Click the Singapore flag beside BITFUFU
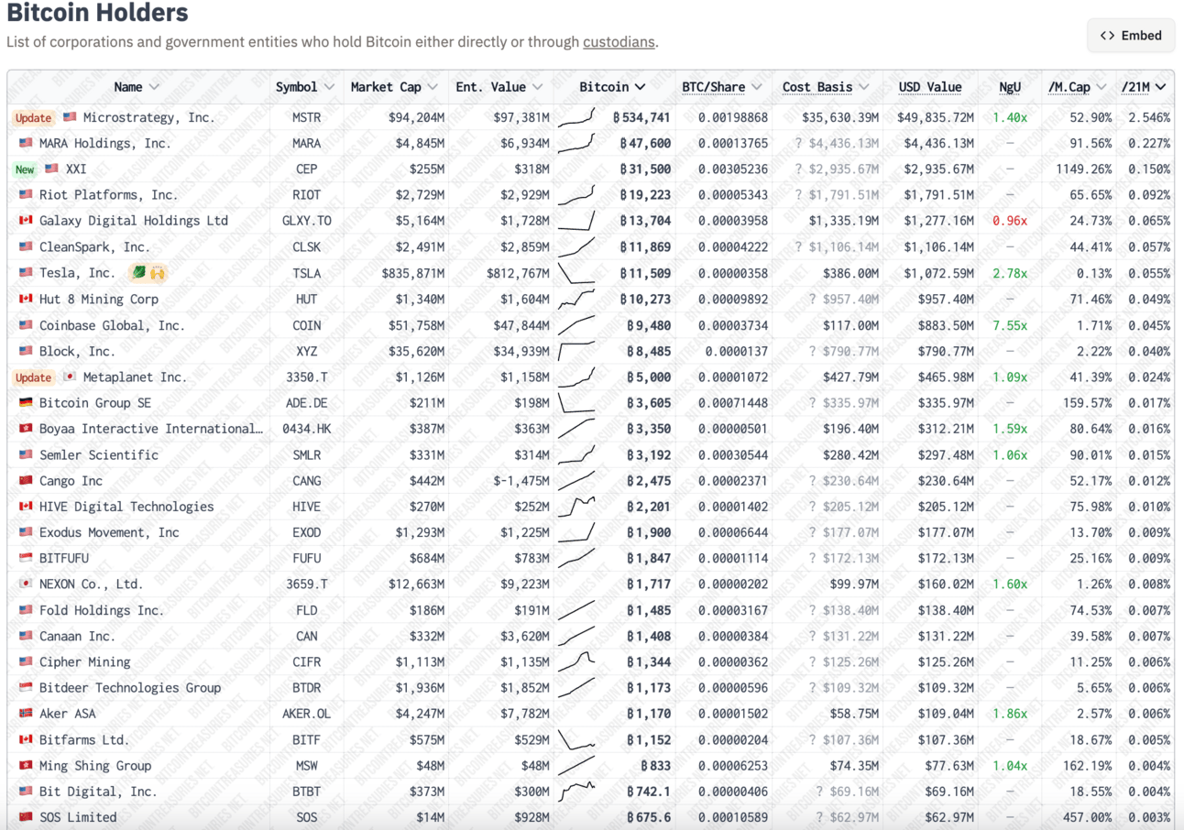Screen dimensions: 1184x830 point(26,558)
